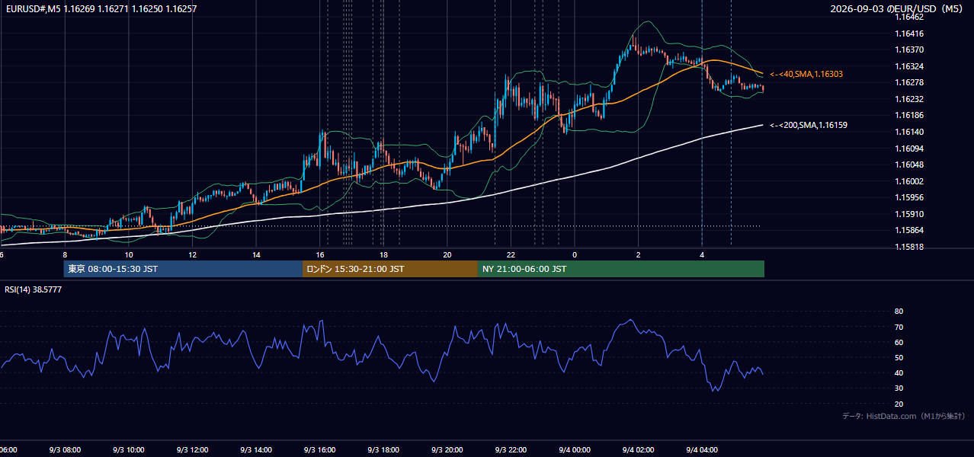
Task: Click RSI scale value 20
Action: [x=899, y=404]
